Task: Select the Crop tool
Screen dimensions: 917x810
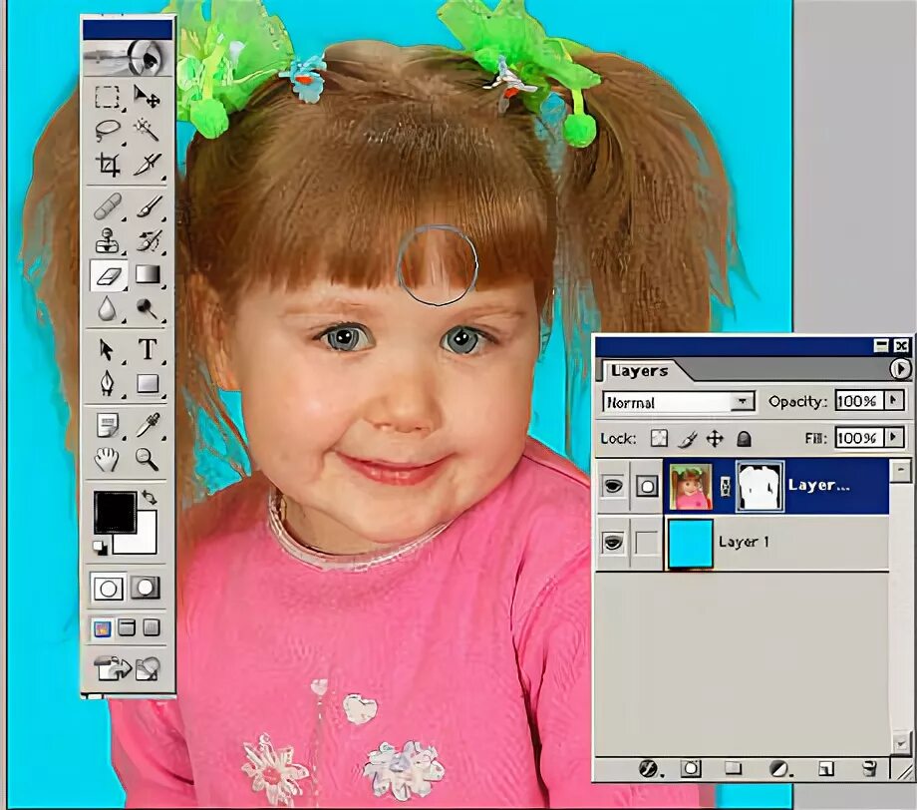Action: [108, 165]
